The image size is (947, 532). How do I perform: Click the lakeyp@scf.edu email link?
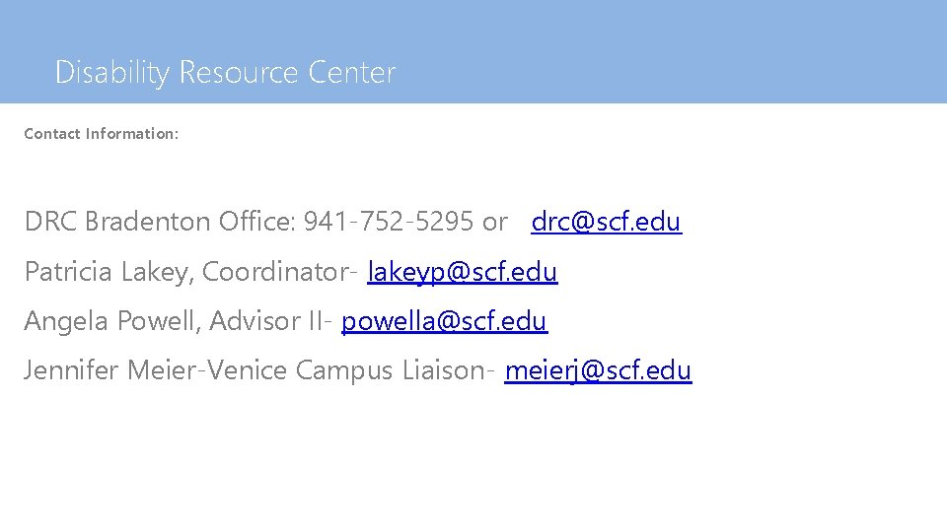point(462,271)
